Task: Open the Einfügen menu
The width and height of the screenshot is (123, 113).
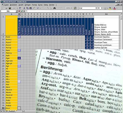Action: point(27,5)
